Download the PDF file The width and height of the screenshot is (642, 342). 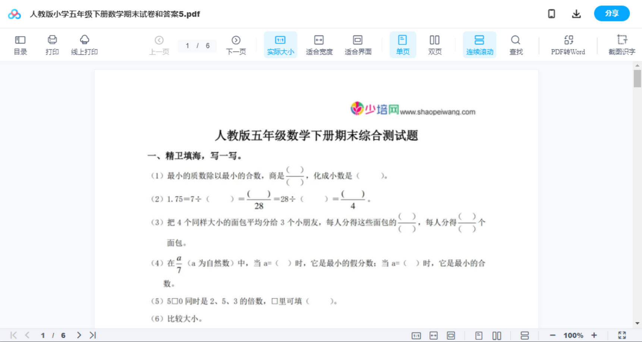(x=576, y=13)
